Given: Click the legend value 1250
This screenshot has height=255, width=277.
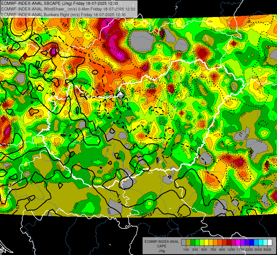Looking at the screenshot, I should [x=231, y=250].
